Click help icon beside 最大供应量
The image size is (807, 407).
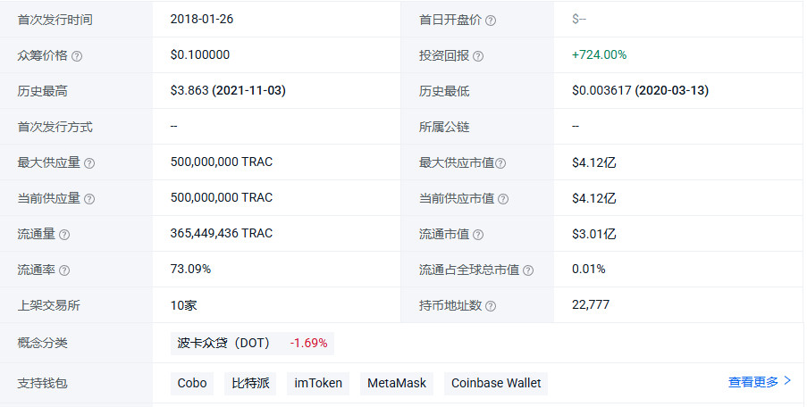point(89,163)
